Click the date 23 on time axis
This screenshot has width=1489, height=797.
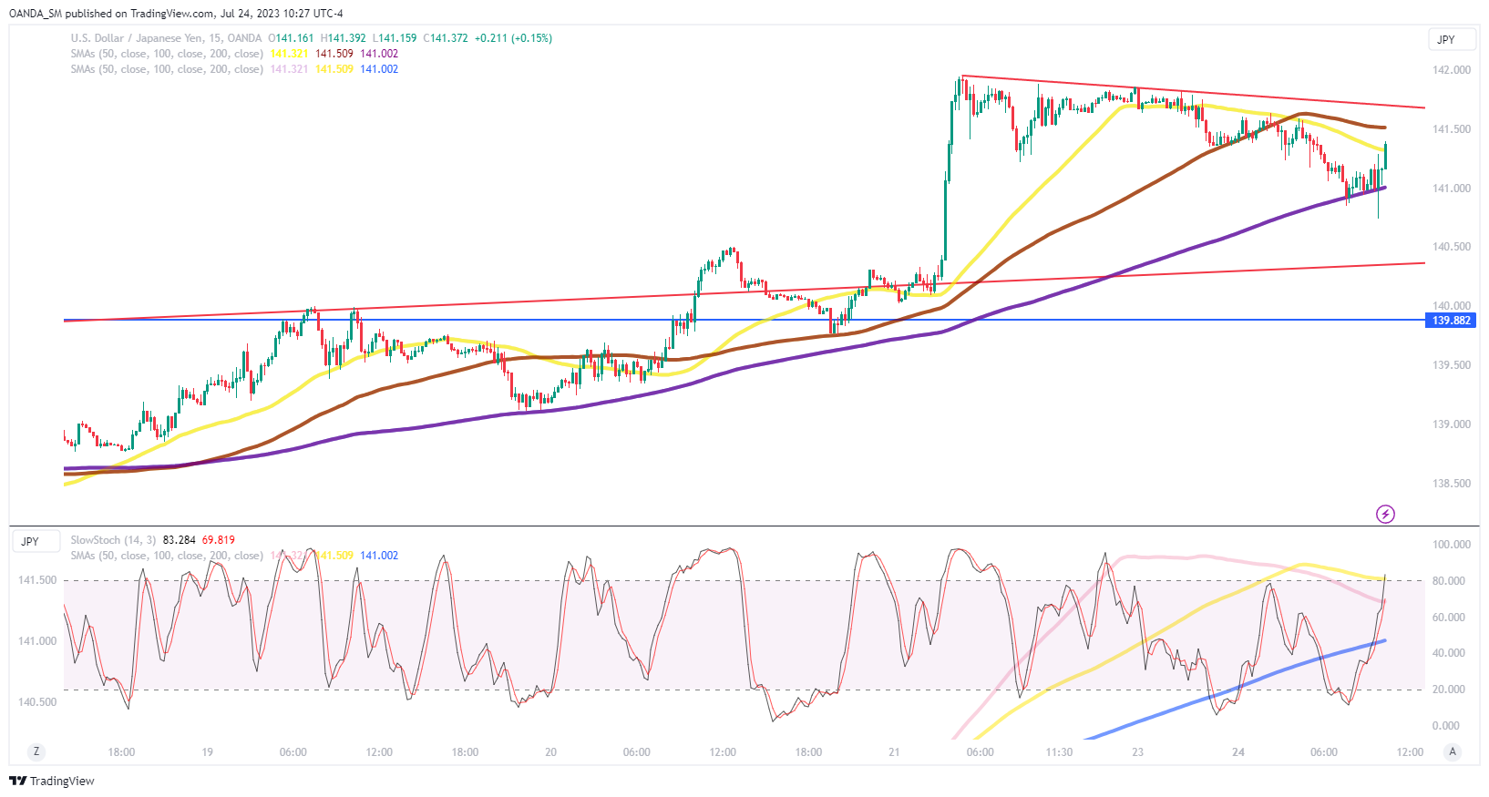(1138, 752)
